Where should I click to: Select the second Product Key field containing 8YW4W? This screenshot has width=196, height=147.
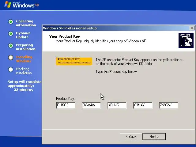[91, 105]
